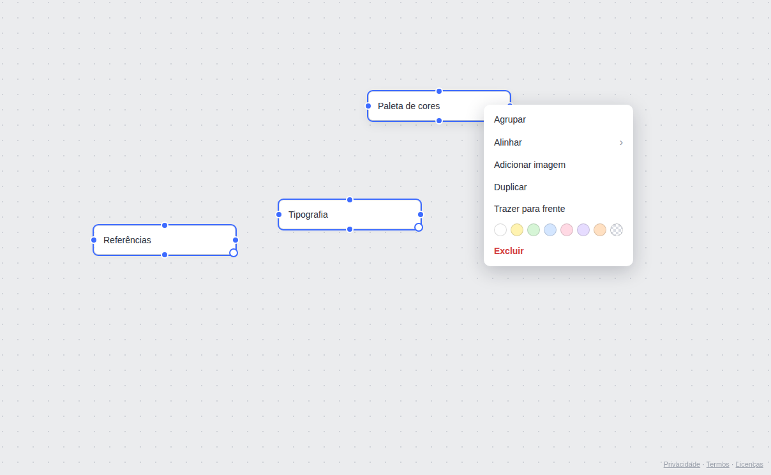Click the Referências card resize handle circle
The height and width of the screenshot is (475, 771).
(x=234, y=253)
